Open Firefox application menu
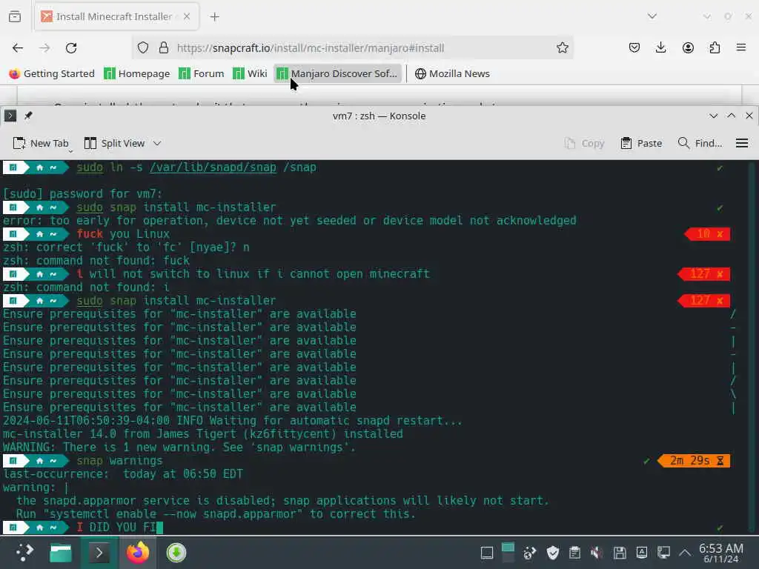Image resolution: width=759 pixels, height=569 pixels. (x=741, y=47)
